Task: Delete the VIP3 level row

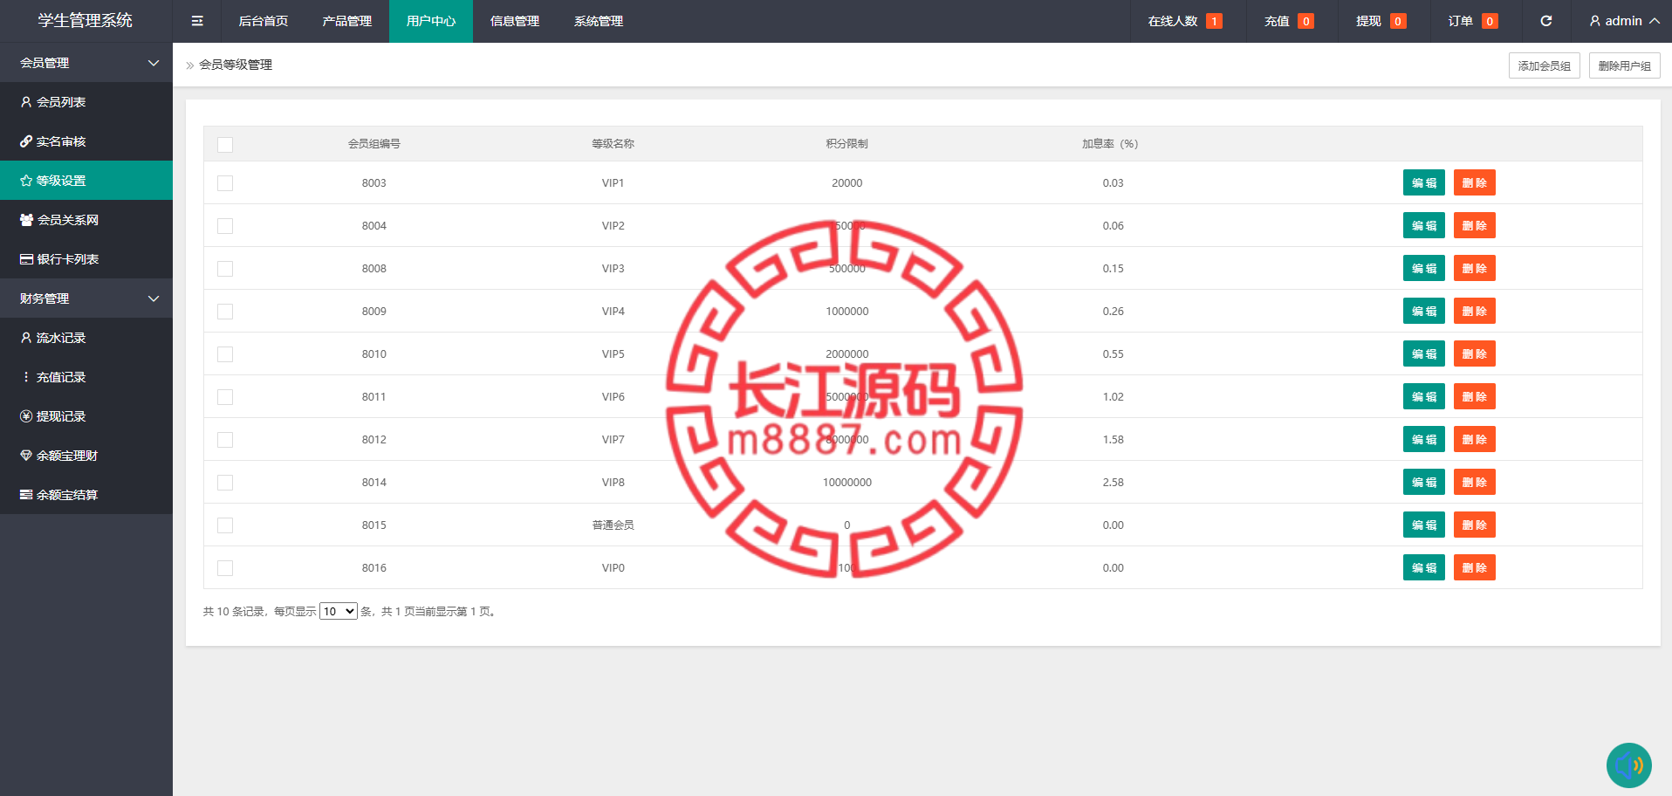Action: (x=1475, y=268)
